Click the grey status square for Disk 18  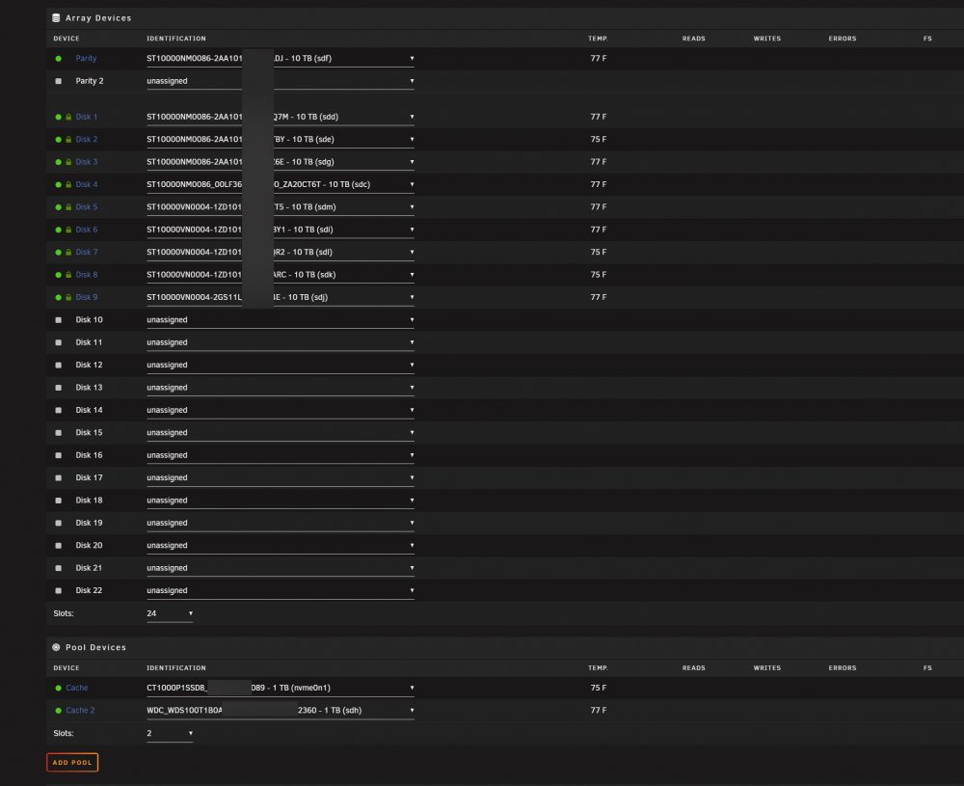click(x=59, y=501)
